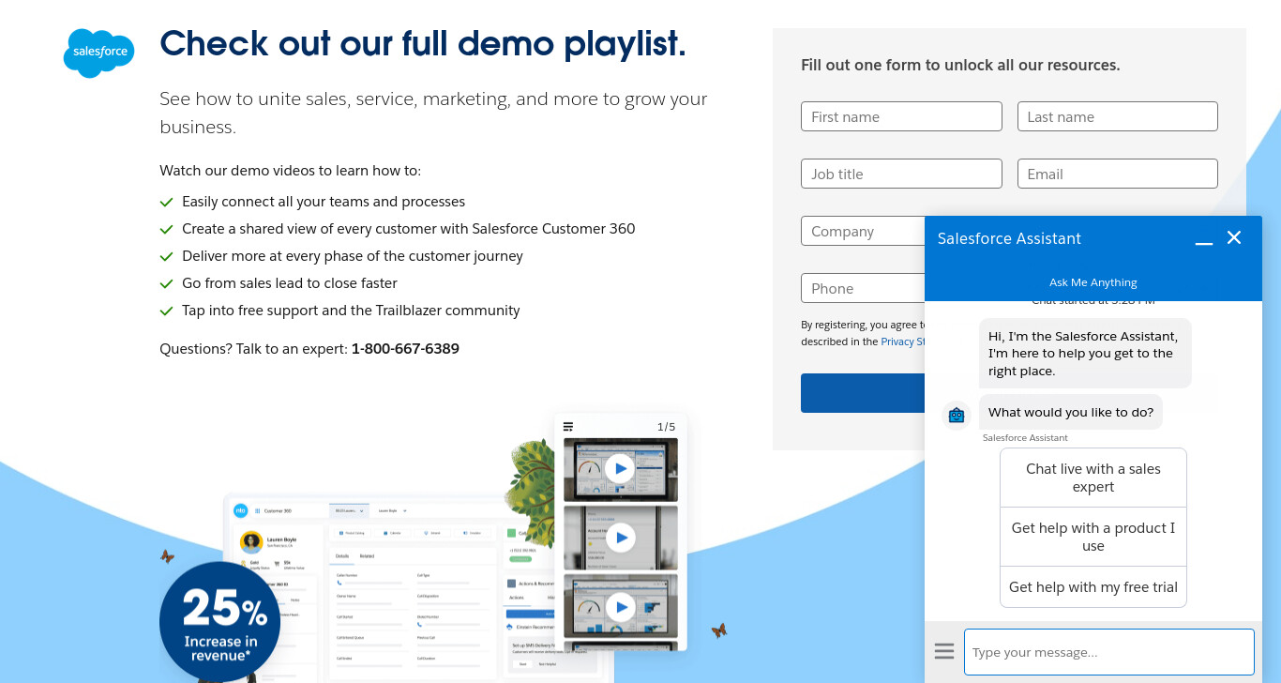The width and height of the screenshot is (1281, 683).
Task: Click the 'Salesforce Assistant' chat title
Action: [x=1009, y=238]
